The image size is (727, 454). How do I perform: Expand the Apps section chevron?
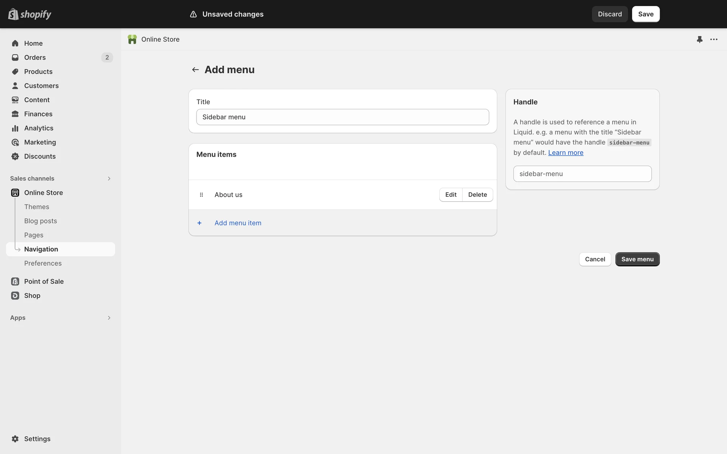pyautogui.click(x=109, y=318)
